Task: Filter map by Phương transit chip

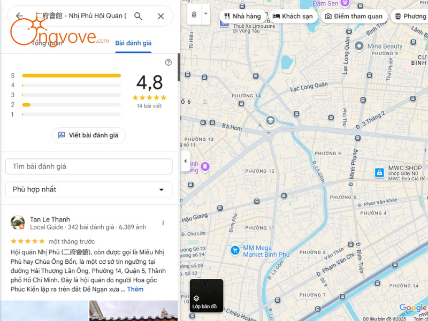Action: point(410,17)
